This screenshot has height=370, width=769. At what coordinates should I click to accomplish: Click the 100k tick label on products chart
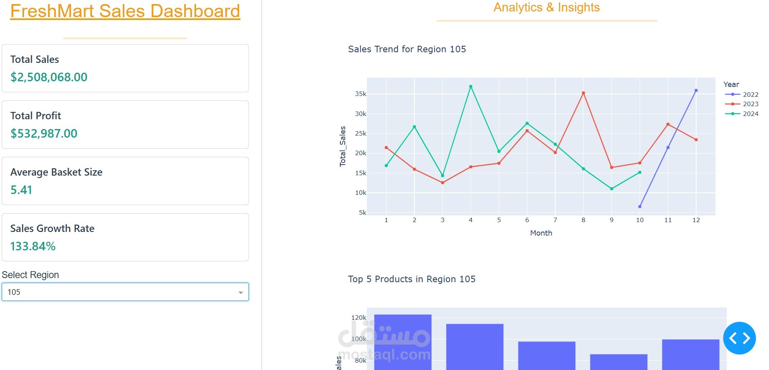click(x=359, y=339)
